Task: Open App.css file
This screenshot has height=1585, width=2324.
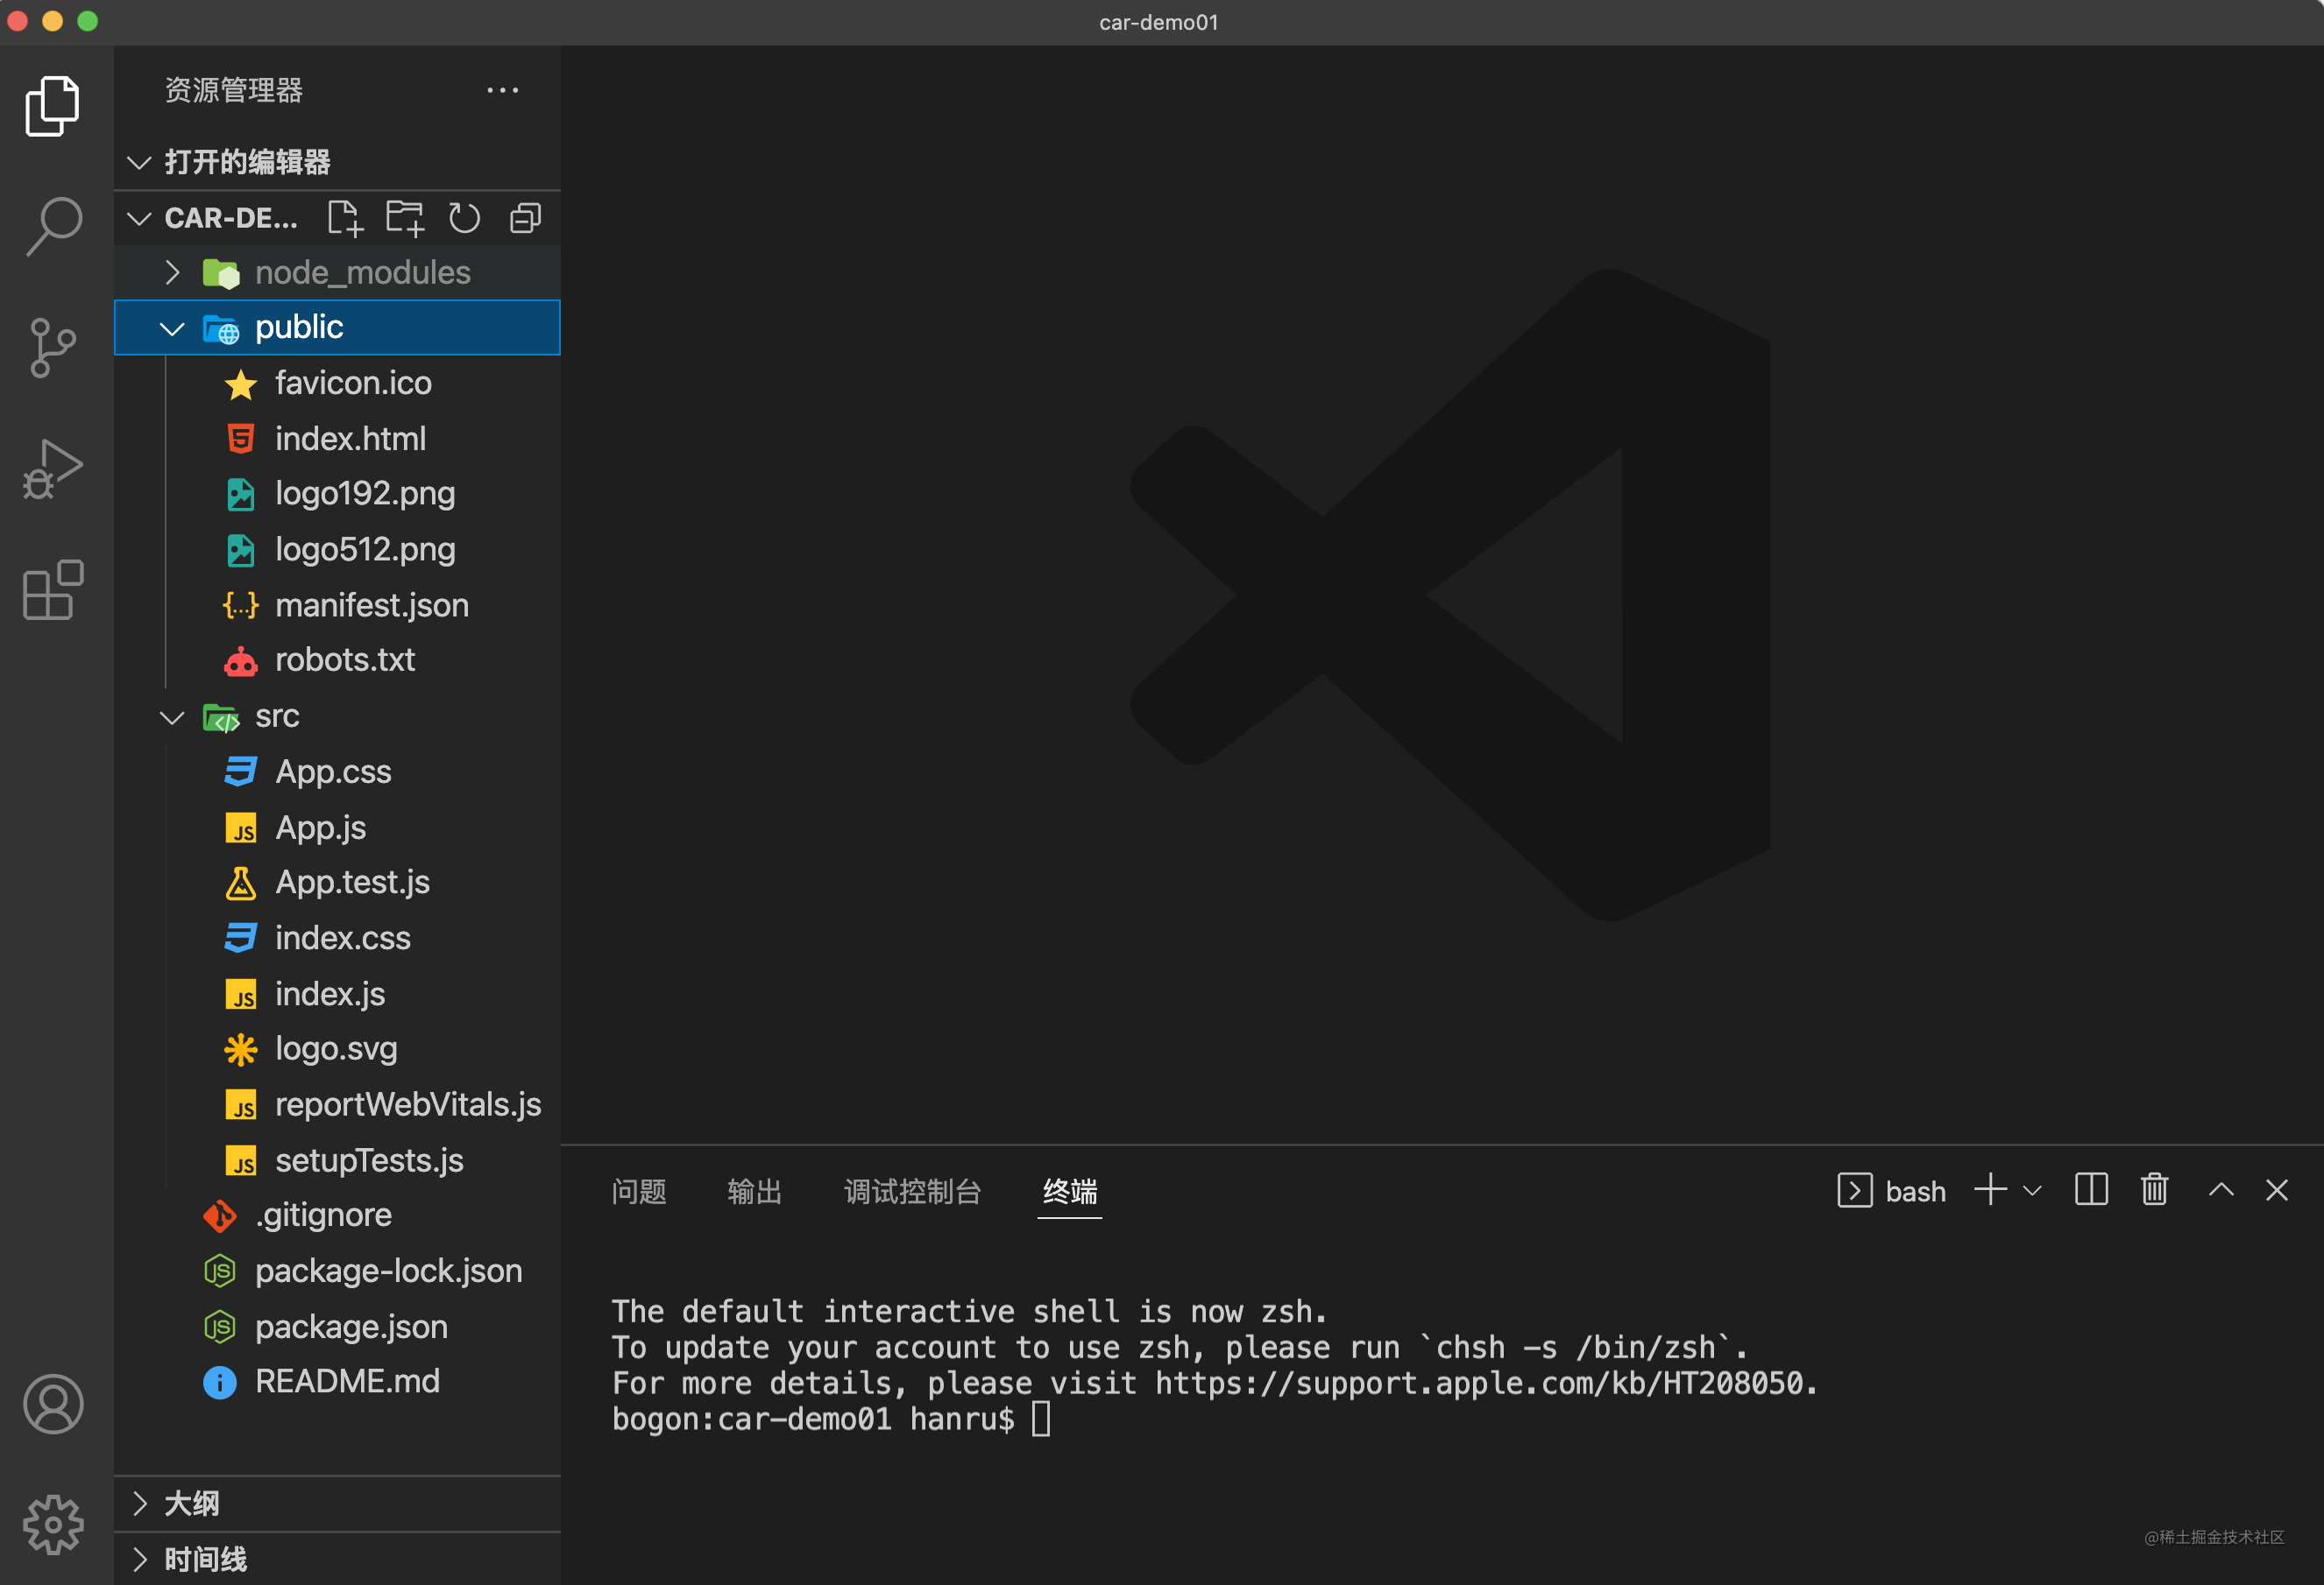Action: [x=337, y=771]
